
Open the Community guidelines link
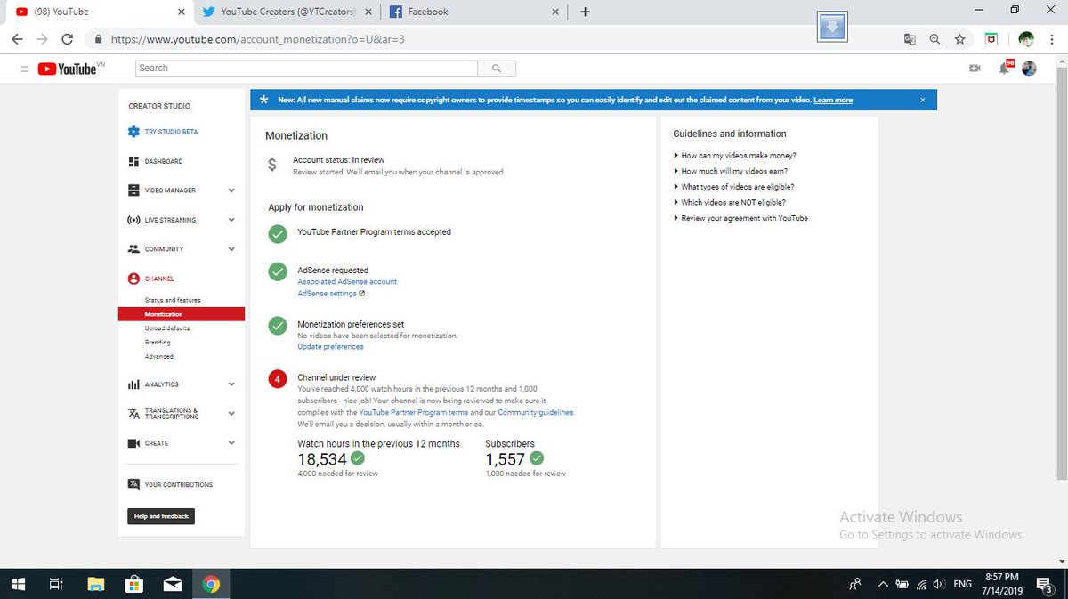536,413
